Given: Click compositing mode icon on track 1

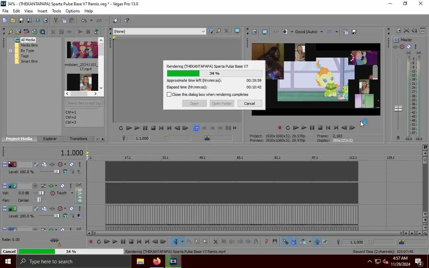Looking at the screenshot, I should coord(66,172).
